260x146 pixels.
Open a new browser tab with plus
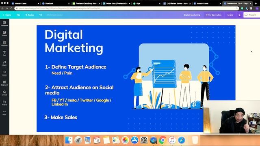tap(256, 3)
